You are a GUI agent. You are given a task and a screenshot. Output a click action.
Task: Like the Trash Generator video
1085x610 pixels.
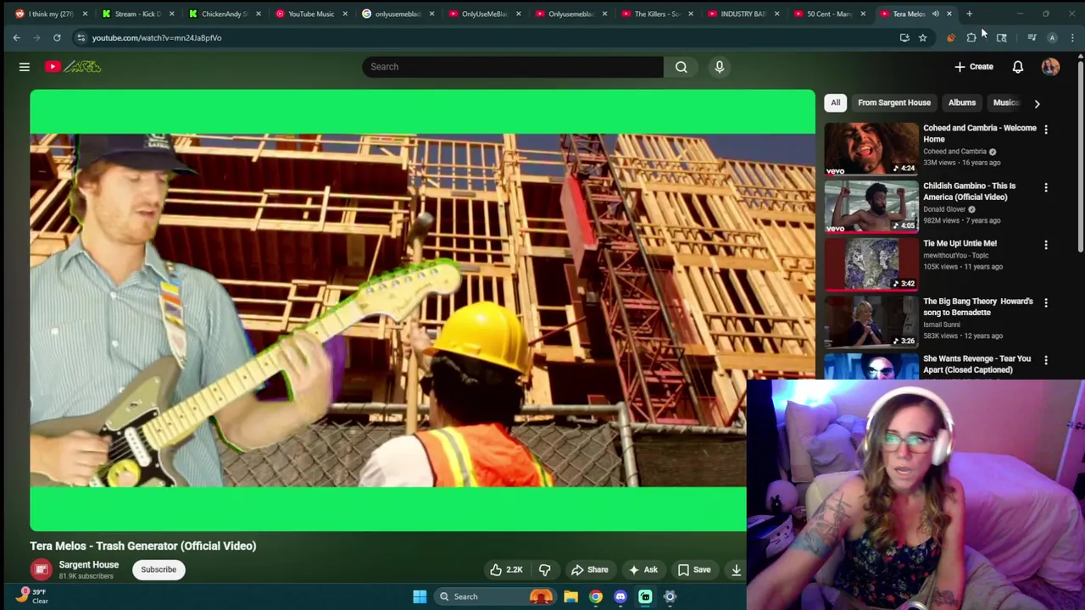[507, 569]
